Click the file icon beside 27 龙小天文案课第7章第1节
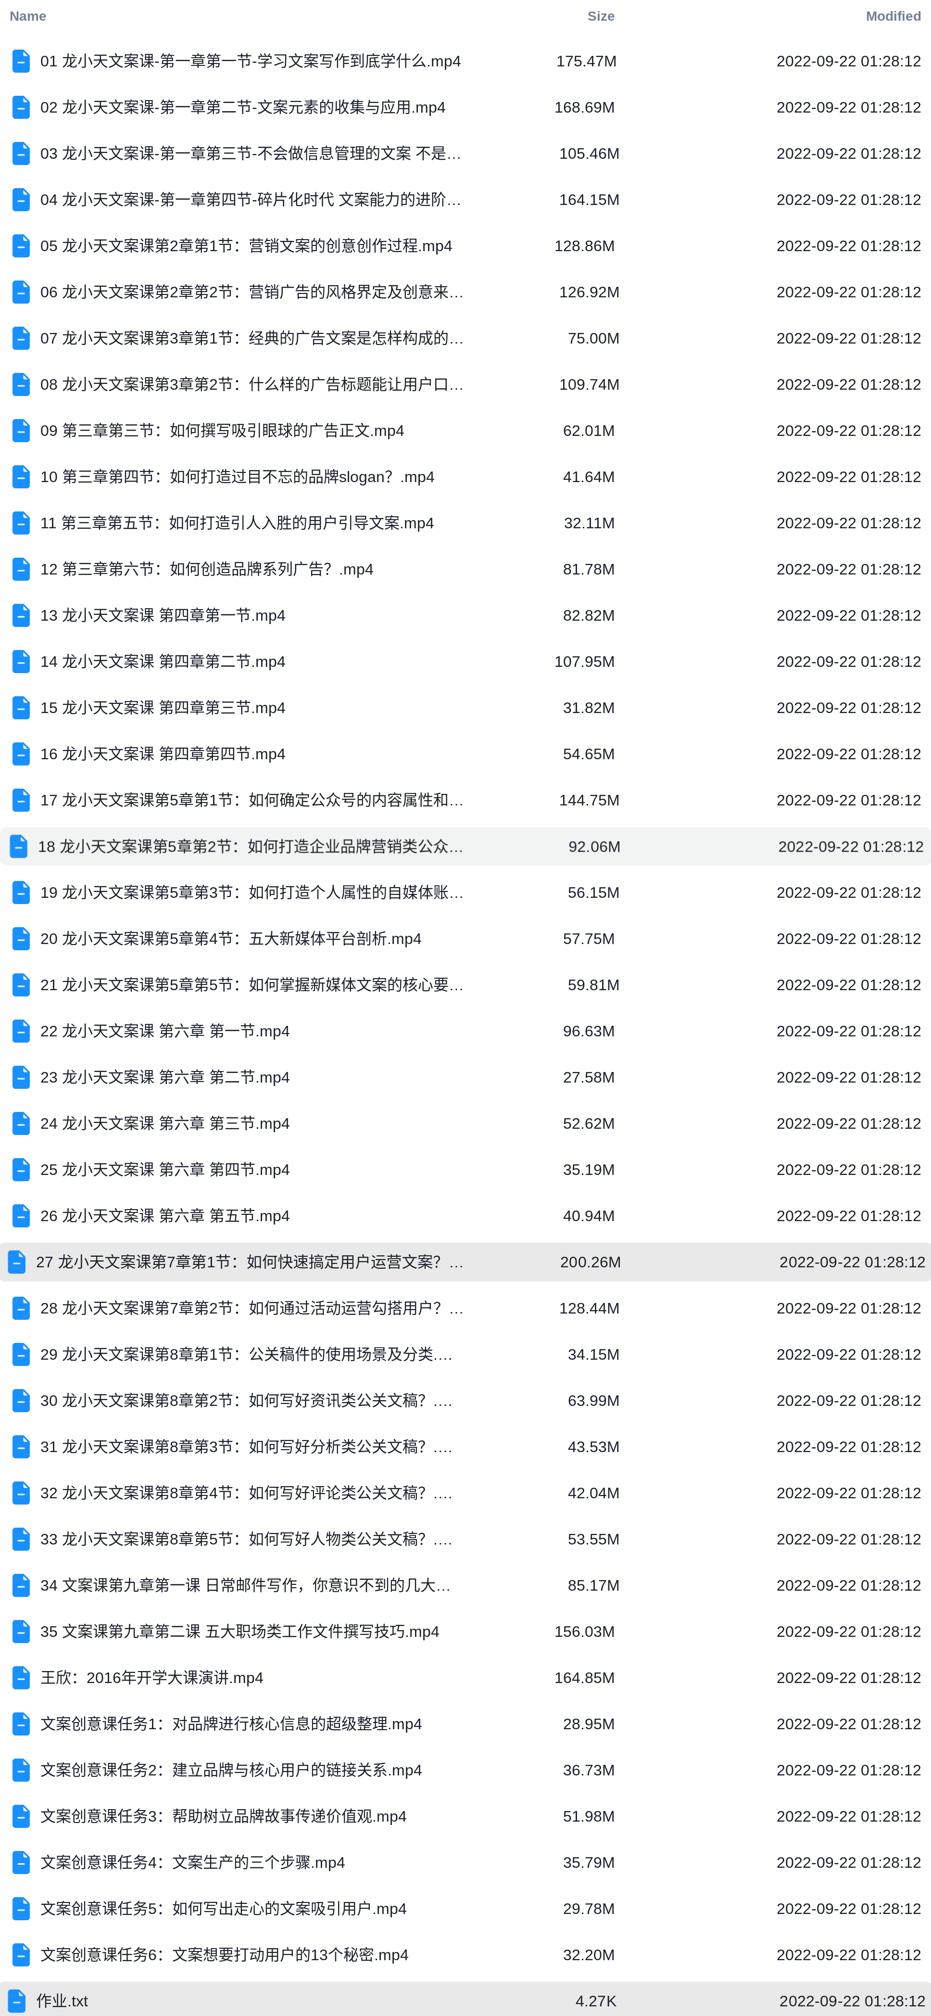931x2016 pixels. (x=16, y=1262)
